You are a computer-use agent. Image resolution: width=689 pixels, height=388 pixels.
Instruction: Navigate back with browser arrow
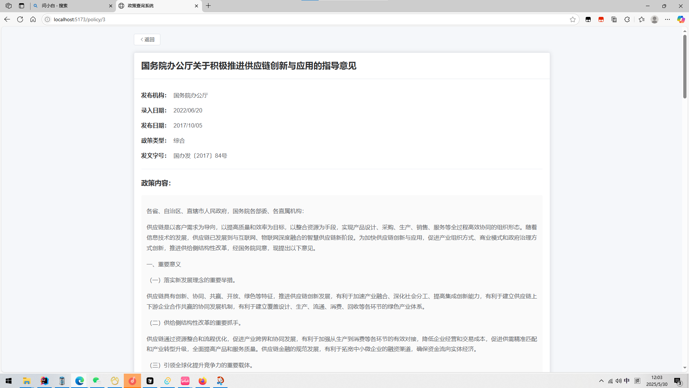[7, 19]
